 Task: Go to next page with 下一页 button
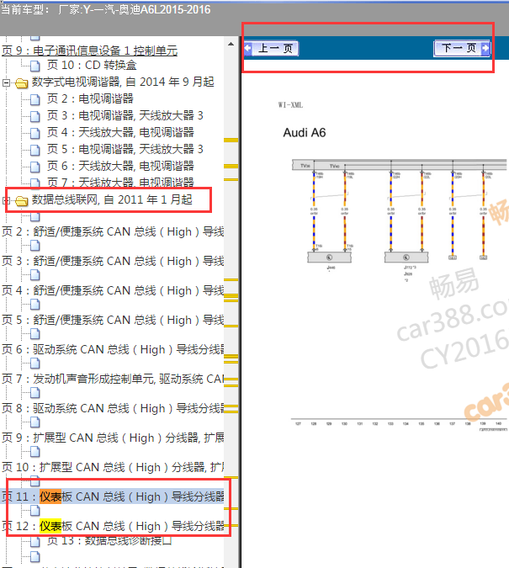462,48
